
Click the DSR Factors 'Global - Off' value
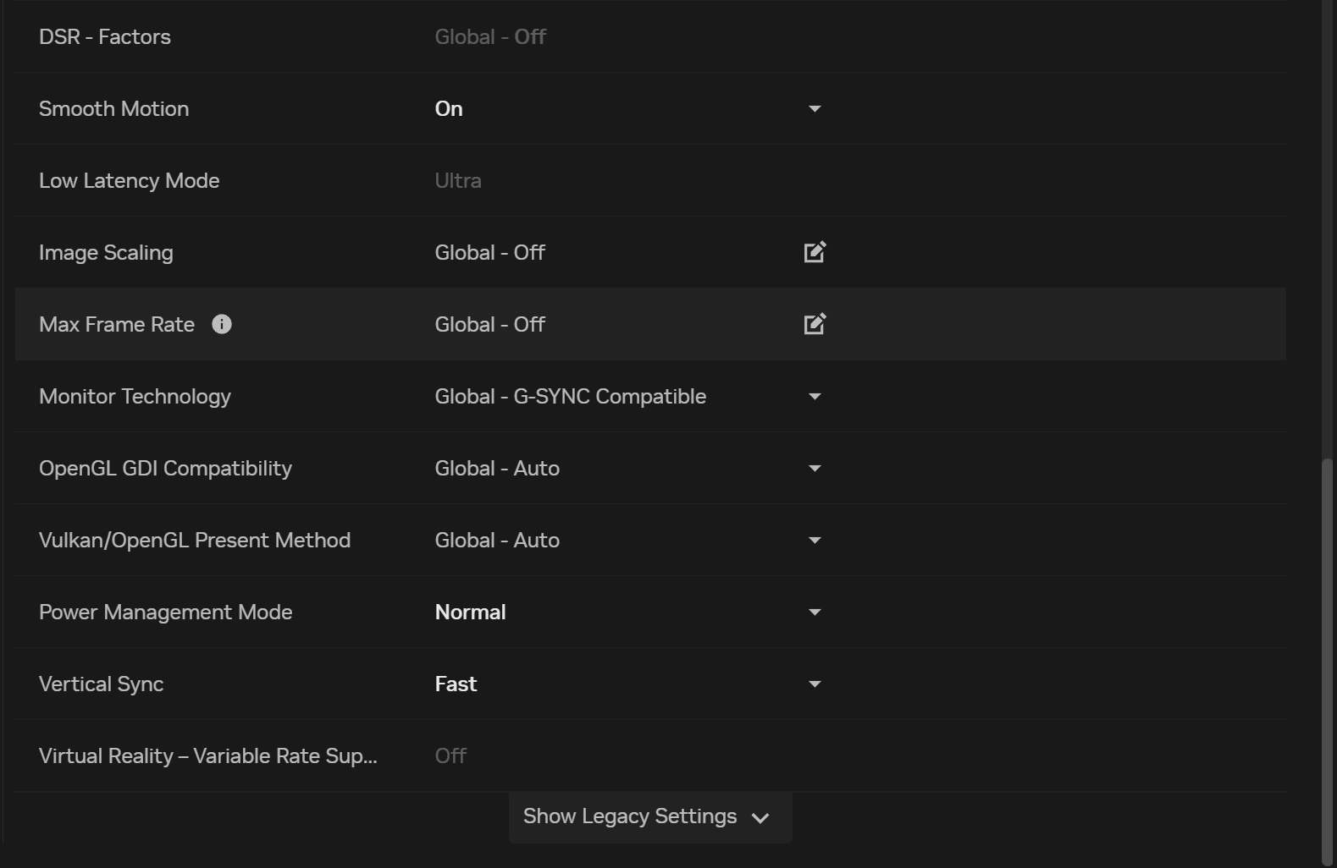489,36
